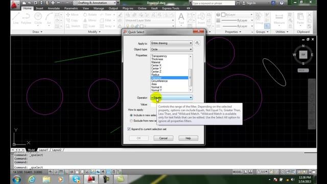Image resolution: width=327 pixels, height=184 pixels.
Task: Switch to the Annotate ribbon tab
Action: point(54,8)
